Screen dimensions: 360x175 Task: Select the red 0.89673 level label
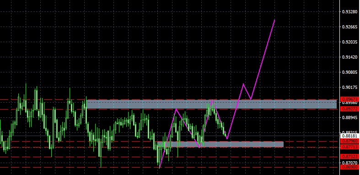[350, 99]
